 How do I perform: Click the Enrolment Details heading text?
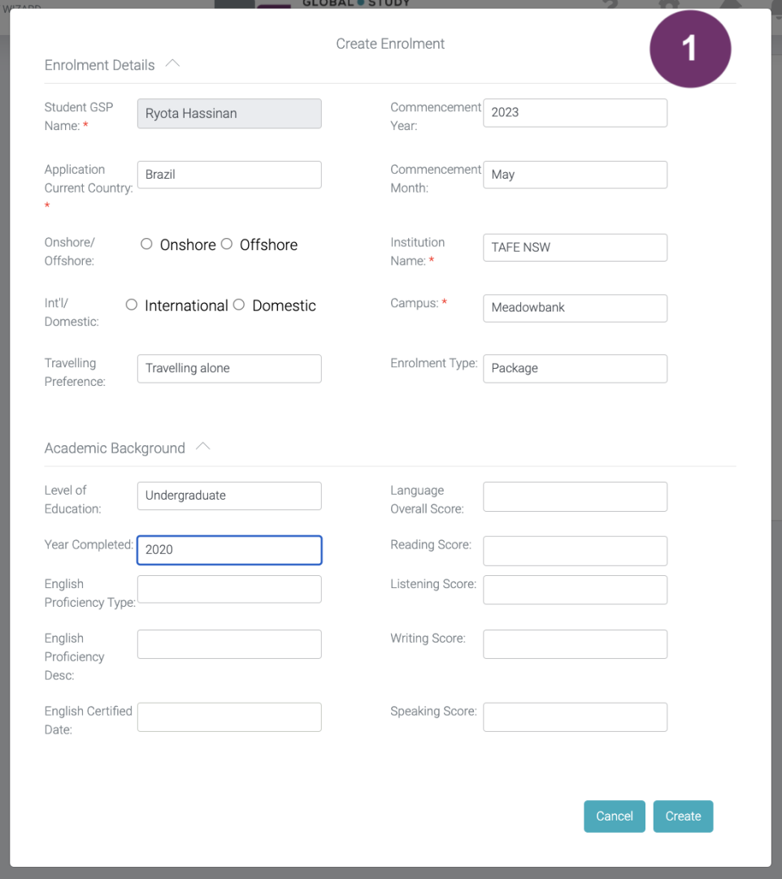click(100, 65)
